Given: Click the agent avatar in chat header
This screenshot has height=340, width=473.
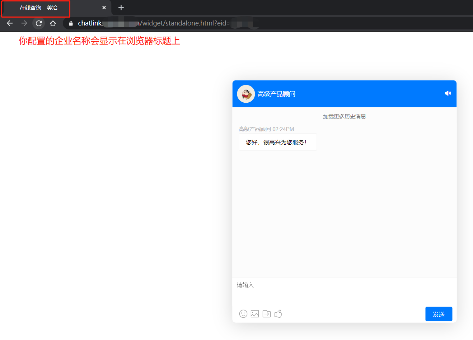Looking at the screenshot, I should click(x=246, y=94).
